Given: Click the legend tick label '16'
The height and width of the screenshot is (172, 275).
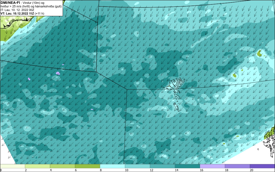Looking at the screenshot, I should click(x=202, y=170).
